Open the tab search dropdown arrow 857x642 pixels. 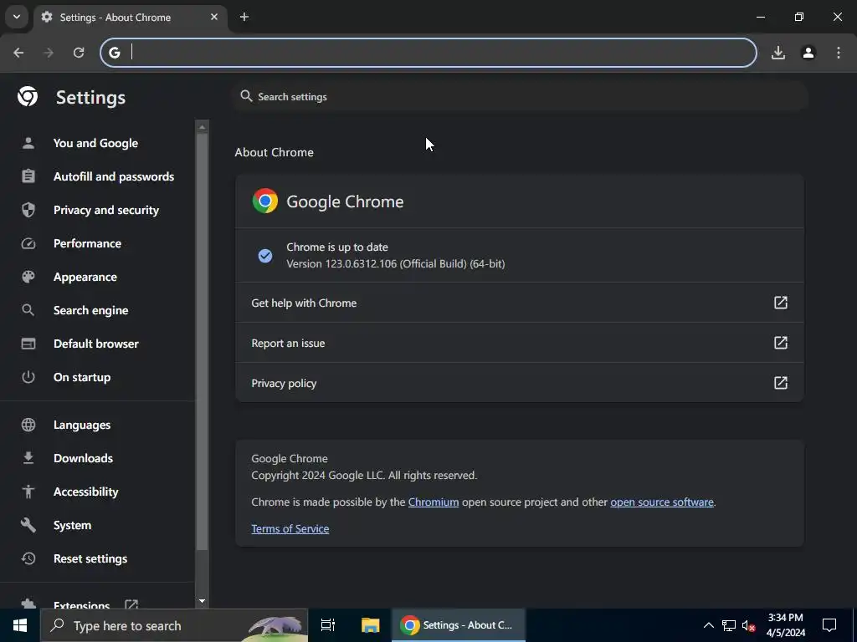[x=17, y=17]
